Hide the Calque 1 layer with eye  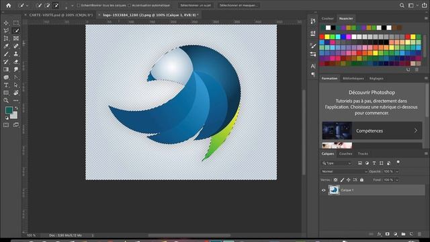point(324,190)
